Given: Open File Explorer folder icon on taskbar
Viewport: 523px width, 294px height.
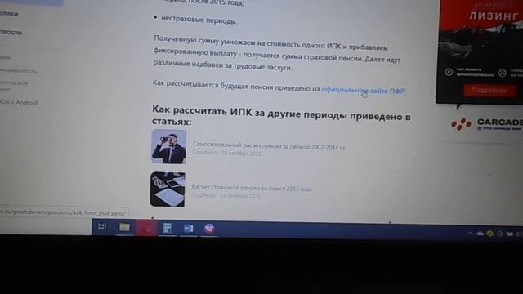Looking at the screenshot, I should point(124,227).
